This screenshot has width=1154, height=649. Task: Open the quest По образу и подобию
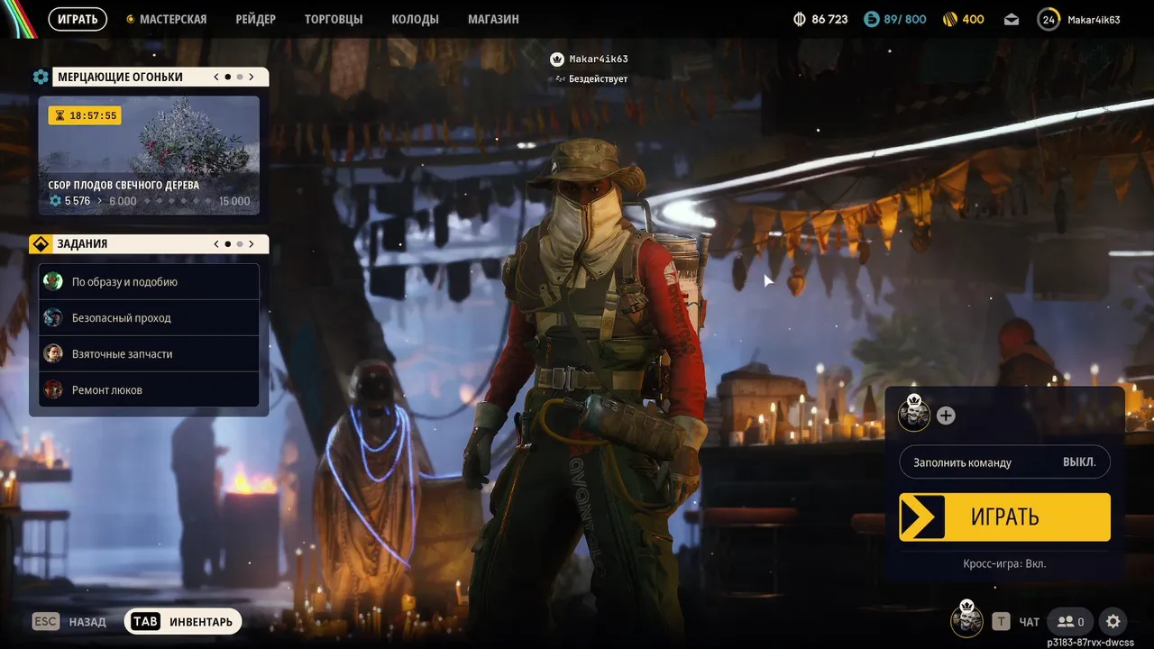click(x=149, y=281)
